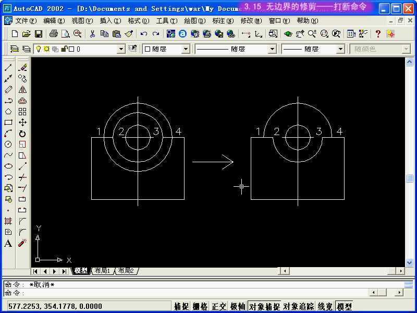Click the Layers manager icon
417x313 pixels.
tap(15, 49)
